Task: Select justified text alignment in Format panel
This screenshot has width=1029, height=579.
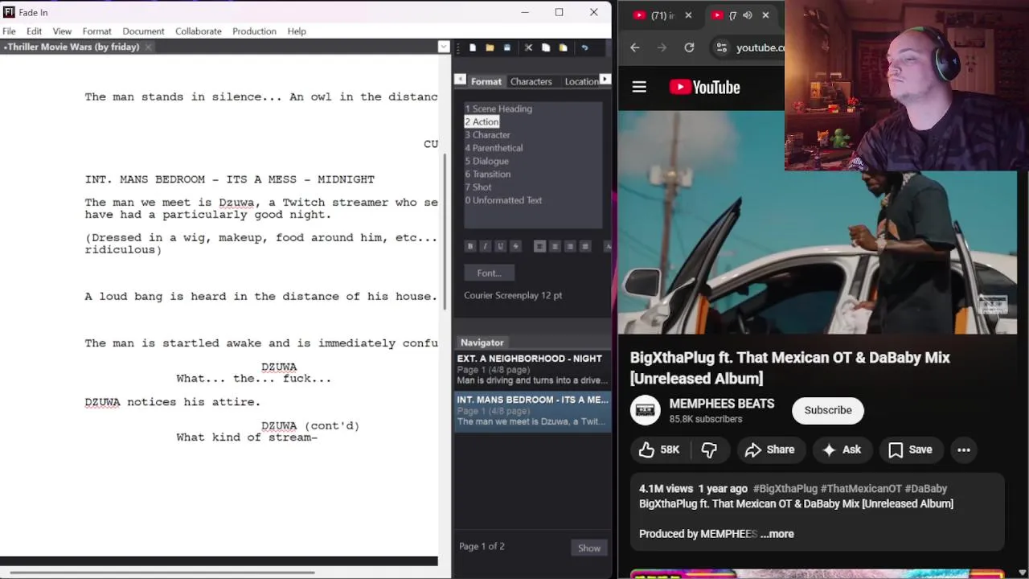Action: 585,246
